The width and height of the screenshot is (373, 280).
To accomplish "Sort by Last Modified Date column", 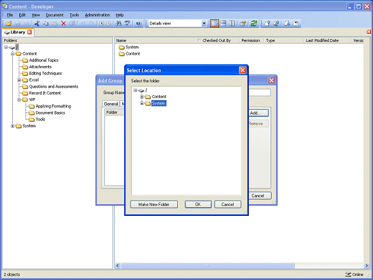I will [328, 40].
